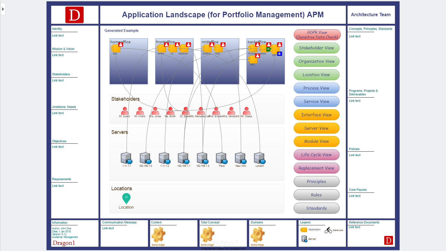The image size is (446, 251).
Task: Click Link text under Mission & Vision
Action: tap(58, 55)
